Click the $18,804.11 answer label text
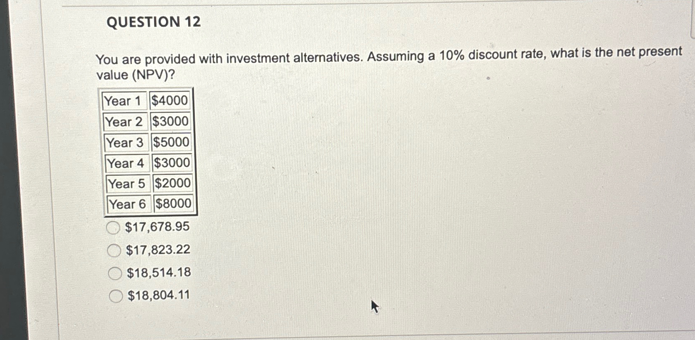The width and height of the screenshot is (695, 340). 158,295
